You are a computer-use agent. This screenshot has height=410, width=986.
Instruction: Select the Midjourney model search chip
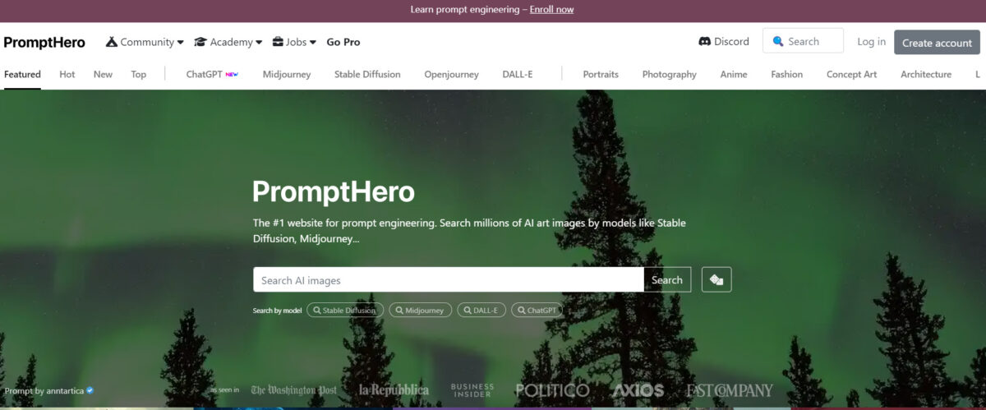(x=420, y=311)
